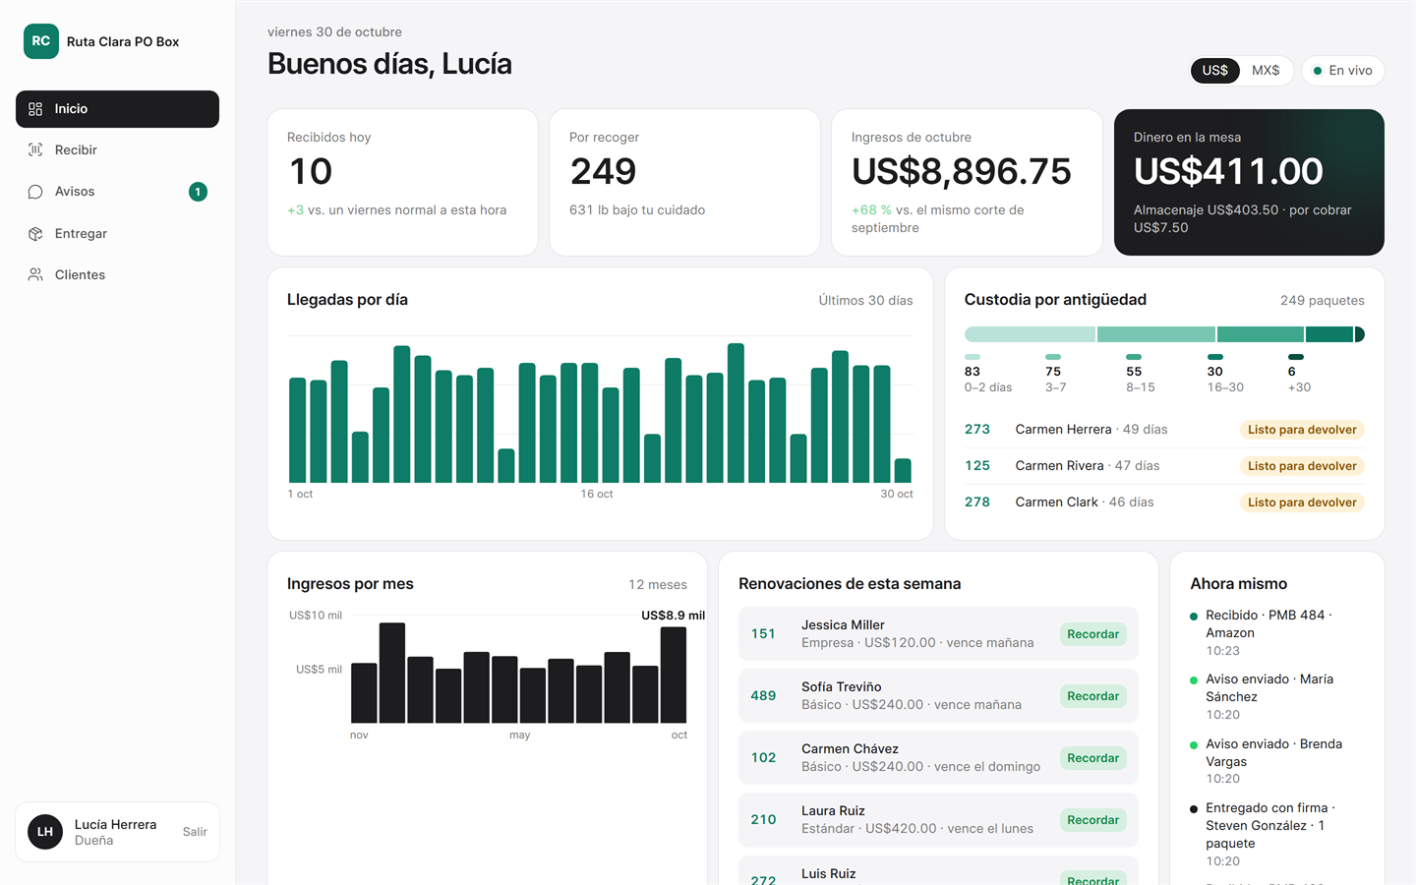Click the Entregar package icon

click(35, 234)
